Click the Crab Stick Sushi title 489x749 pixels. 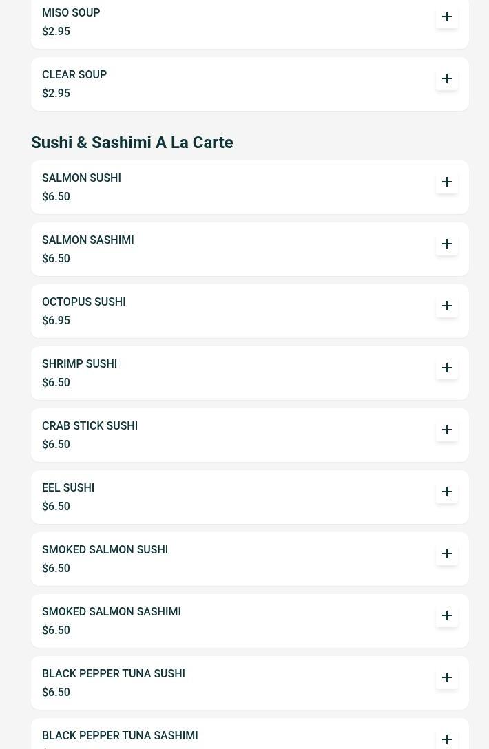(x=90, y=425)
